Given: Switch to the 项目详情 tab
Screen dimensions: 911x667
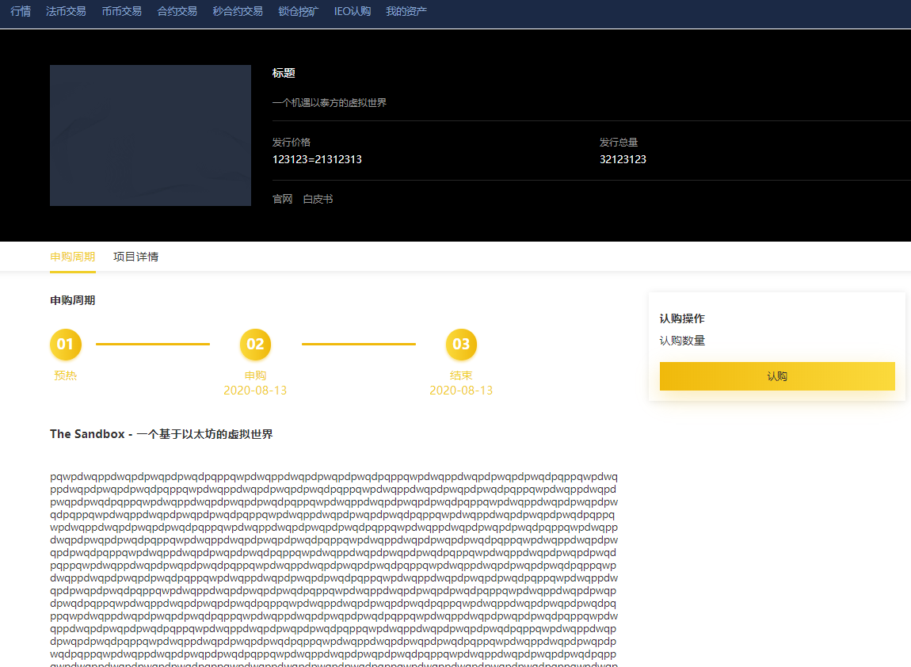Looking at the screenshot, I should (135, 257).
